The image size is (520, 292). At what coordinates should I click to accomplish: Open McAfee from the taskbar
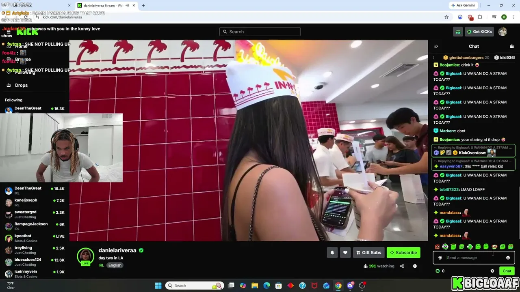pos(314,286)
